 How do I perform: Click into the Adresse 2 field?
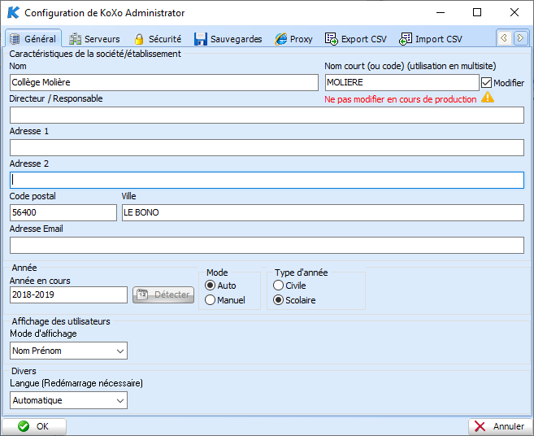coord(267,180)
